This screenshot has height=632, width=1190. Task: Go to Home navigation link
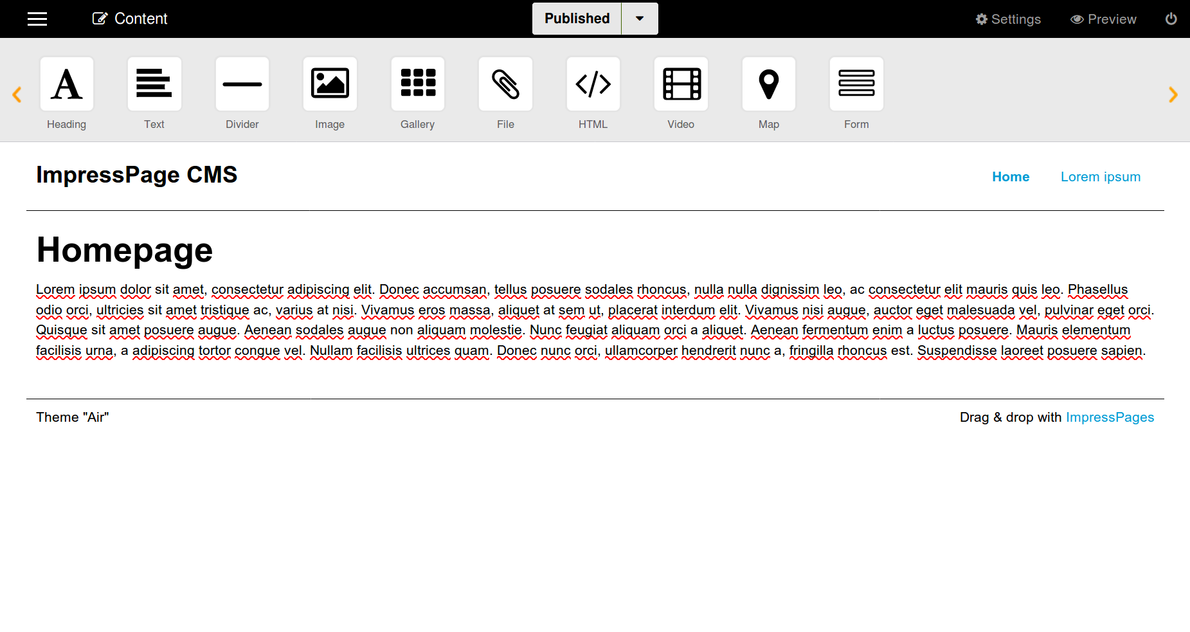coord(1011,177)
